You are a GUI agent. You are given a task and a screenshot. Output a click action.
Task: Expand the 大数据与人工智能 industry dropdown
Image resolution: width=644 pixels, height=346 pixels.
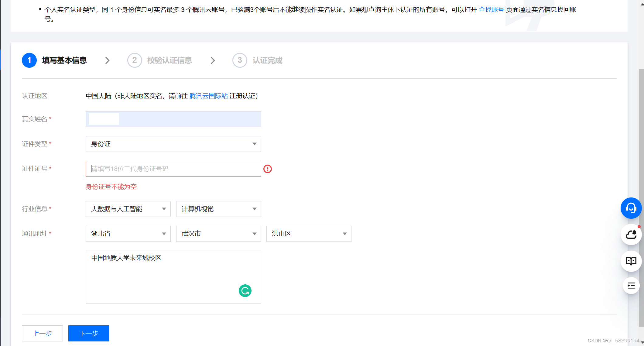click(x=128, y=209)
